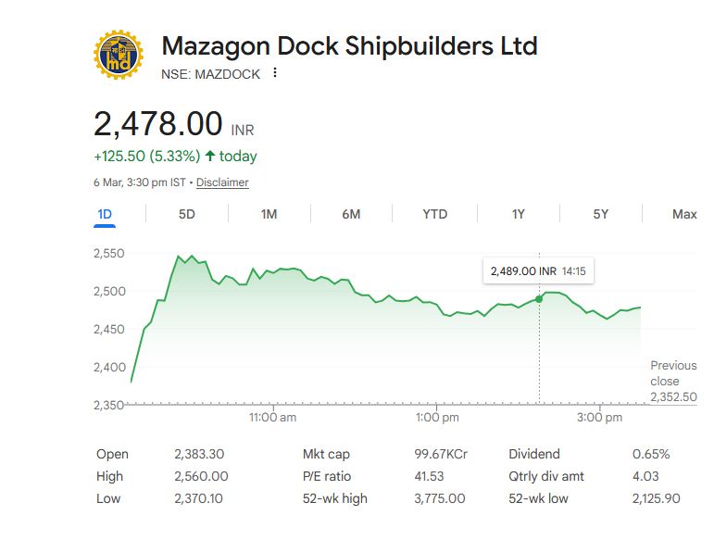Viewport: 714px width, 540px height.
Task: Switch to the YTD tab
Action: point(434,214)
